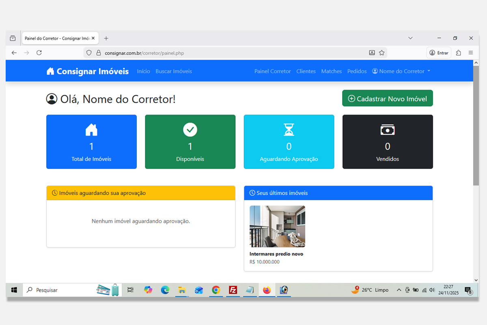
Task: Open the list all tabs chevron
Action: 410,38
